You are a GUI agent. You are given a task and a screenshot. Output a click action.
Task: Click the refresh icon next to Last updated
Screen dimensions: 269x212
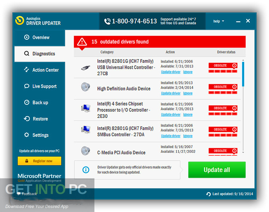click(x=209, y=194)
